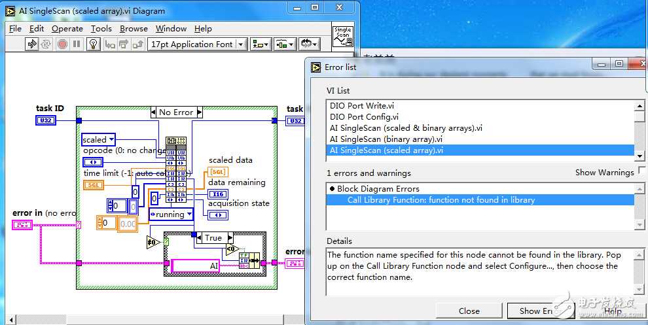Enable the Show Warnings checkbox
Viewport: 648px width, 325px height.
click(x=641, y=170)
